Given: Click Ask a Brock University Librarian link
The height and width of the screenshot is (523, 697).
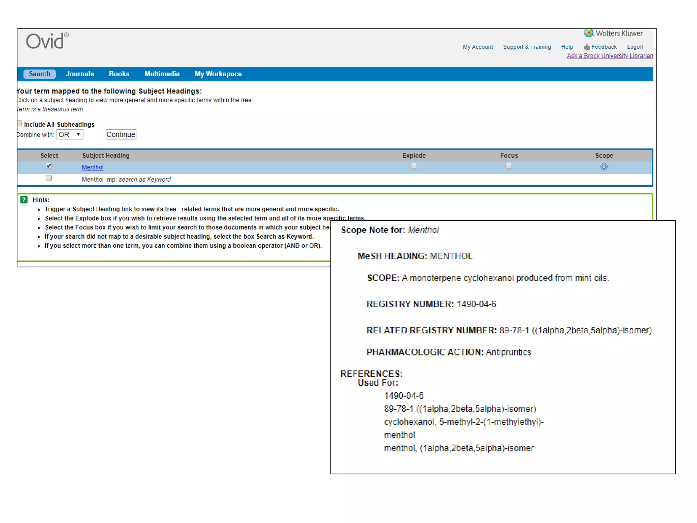Looking at the screenshot, I should [610, 56].
